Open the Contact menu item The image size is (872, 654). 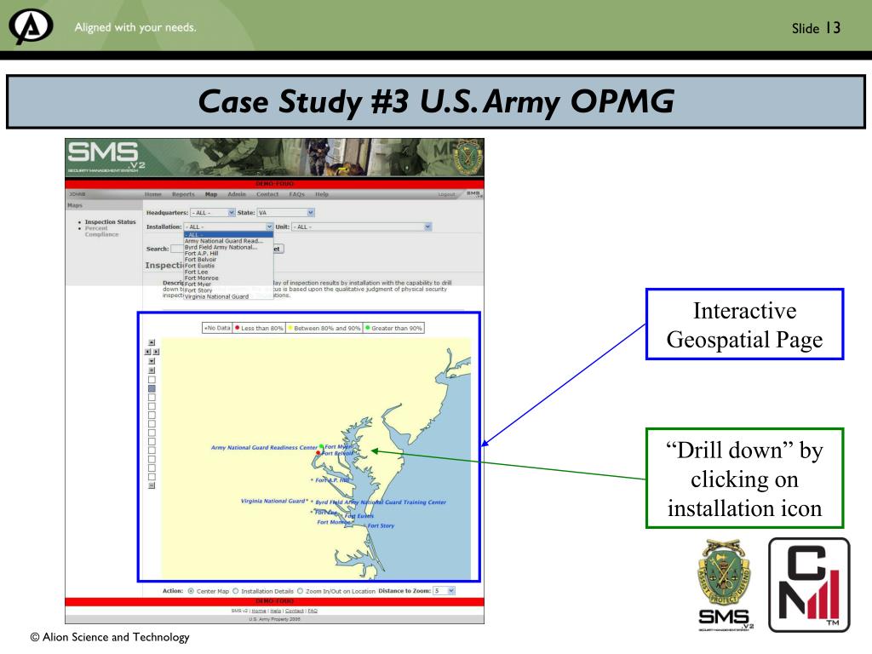point(267,195)
